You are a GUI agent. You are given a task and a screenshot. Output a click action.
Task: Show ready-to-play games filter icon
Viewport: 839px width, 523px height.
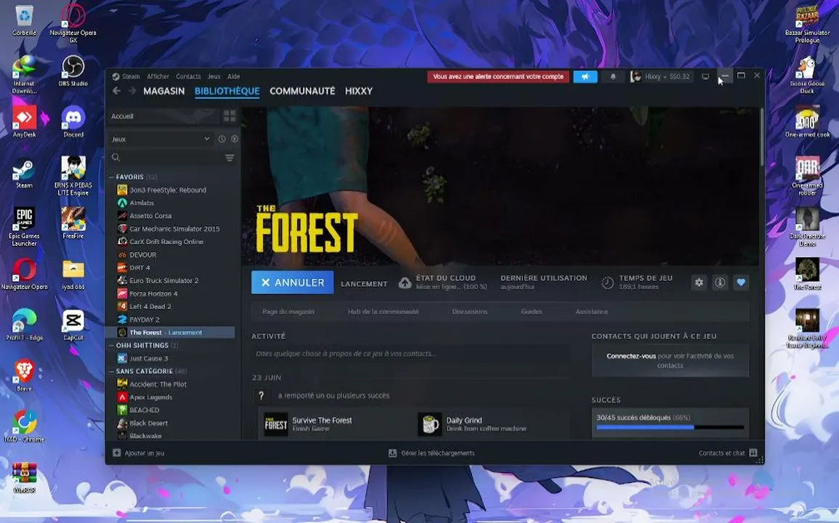pyautogui.click(x=235, y=139)
